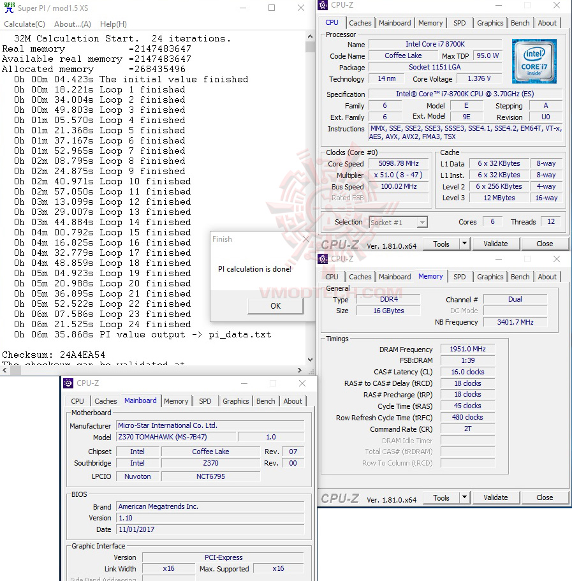
Task: Click Super PI vertical scrollbar up arrow
Action: coord(310,36)
